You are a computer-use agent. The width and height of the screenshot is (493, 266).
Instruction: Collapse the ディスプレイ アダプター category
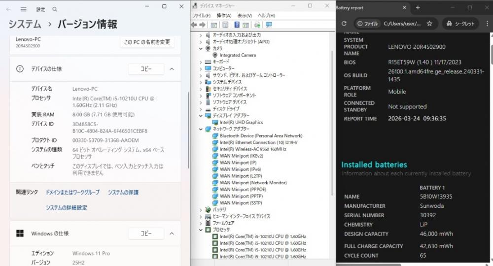click(201, 116)
